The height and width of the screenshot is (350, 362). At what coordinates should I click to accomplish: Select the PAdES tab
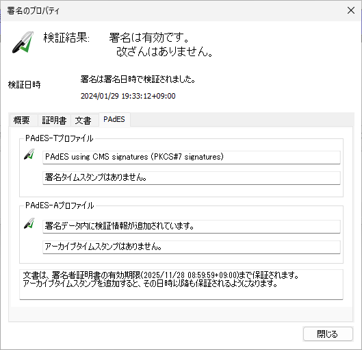tap(114, 119)
